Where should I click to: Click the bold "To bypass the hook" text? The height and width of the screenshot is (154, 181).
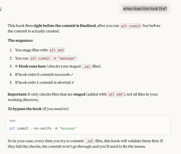coord(25,109)
